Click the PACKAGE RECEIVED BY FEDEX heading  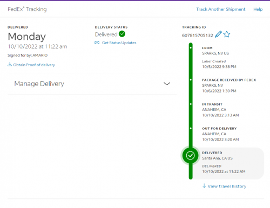click(x=229, y=80)
